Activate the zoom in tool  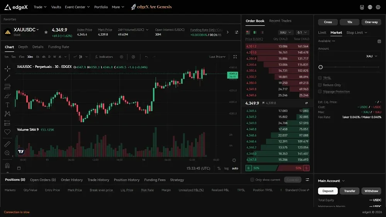pos(7,153)
